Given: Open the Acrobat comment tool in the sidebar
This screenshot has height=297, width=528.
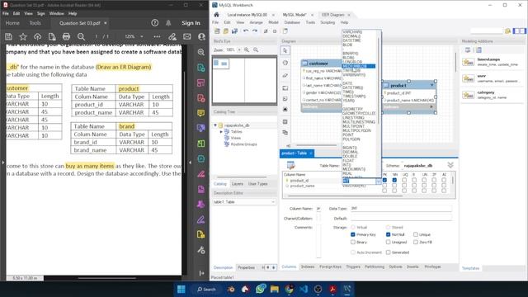Looking at the screenshot, I should click(x=201, y=113).
